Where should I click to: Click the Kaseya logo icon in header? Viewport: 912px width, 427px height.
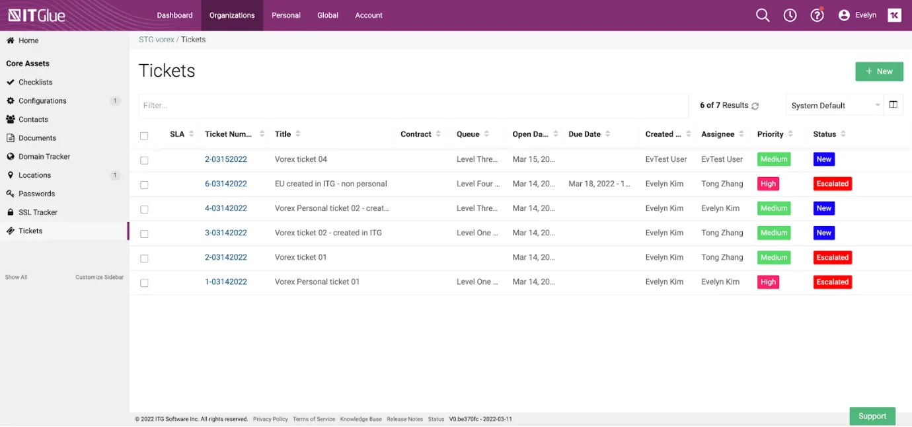pos(894,15)
